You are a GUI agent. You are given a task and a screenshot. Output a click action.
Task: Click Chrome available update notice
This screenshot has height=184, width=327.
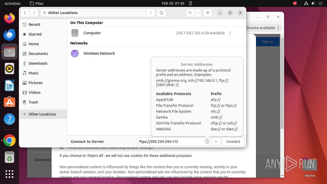tap(260, 28)
